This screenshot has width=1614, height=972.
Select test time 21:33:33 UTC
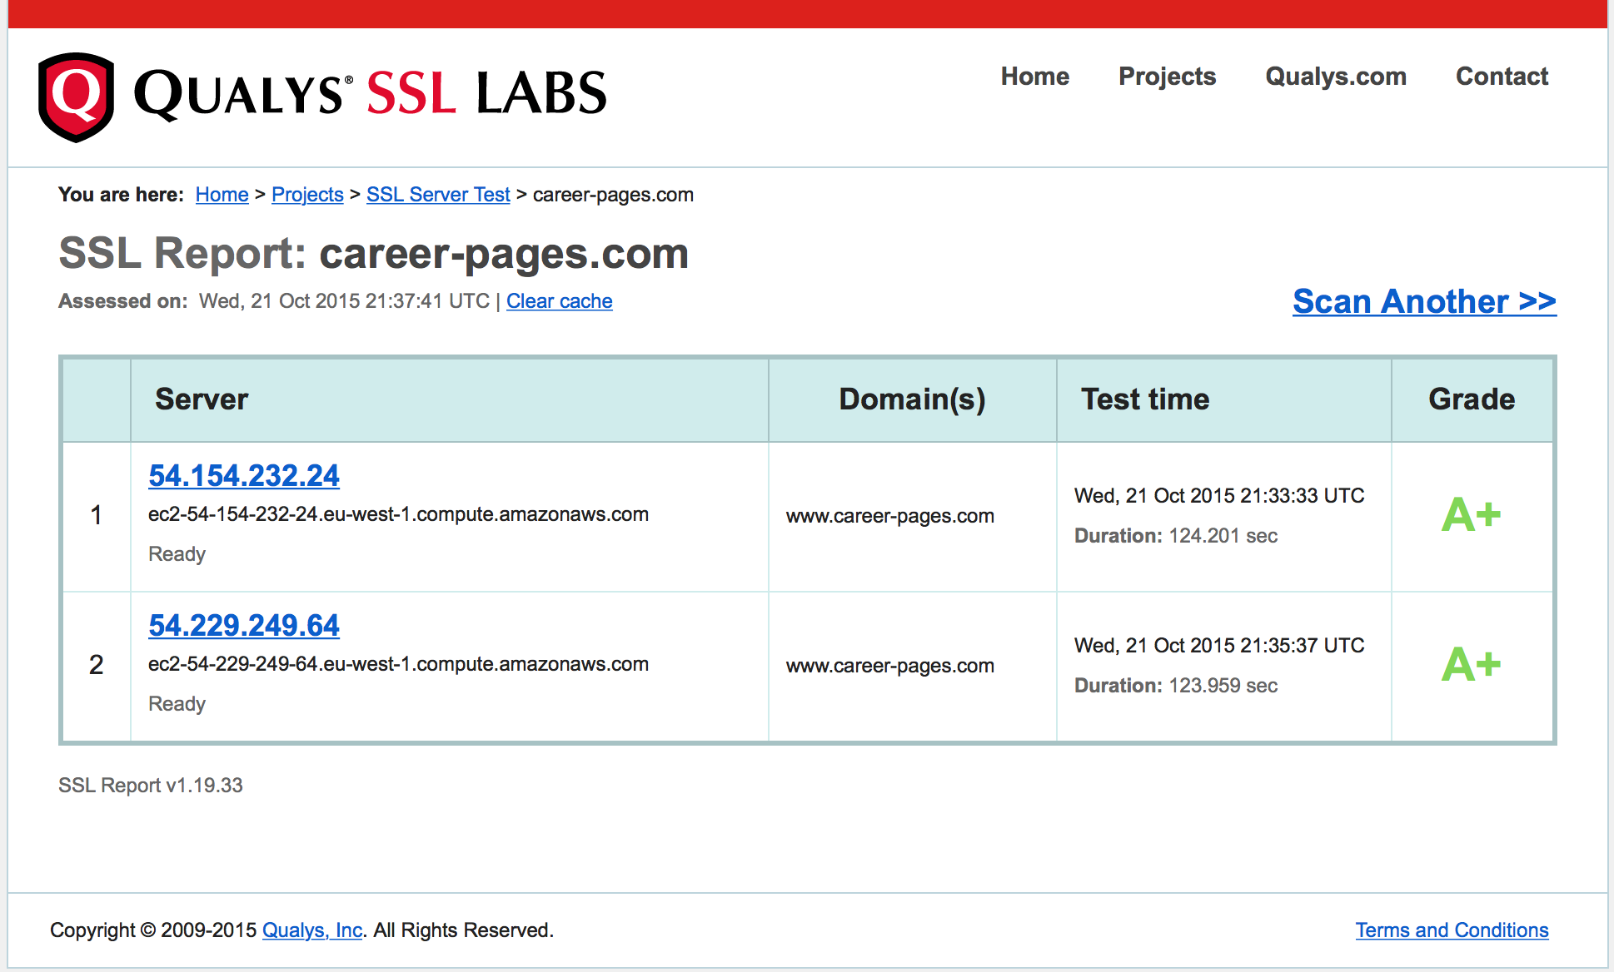click(x=1219, y=496)
